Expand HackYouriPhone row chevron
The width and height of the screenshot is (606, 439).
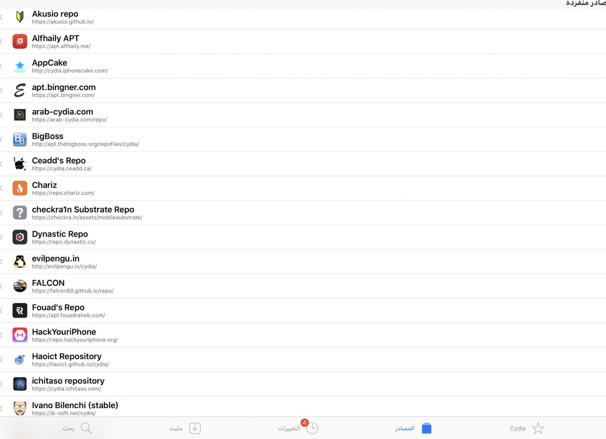coord(2,335)
